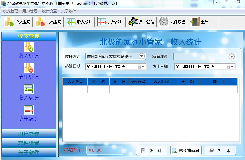Open the 软件设置 menu in the menu bar
245x160 pixels.
pyautogui.click(x=49, y=11)
